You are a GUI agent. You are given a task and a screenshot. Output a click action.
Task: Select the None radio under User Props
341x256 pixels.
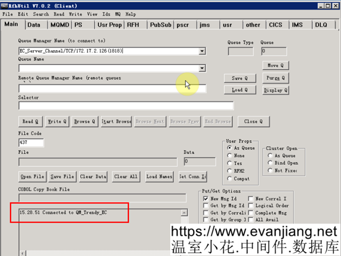pos(230,155)
